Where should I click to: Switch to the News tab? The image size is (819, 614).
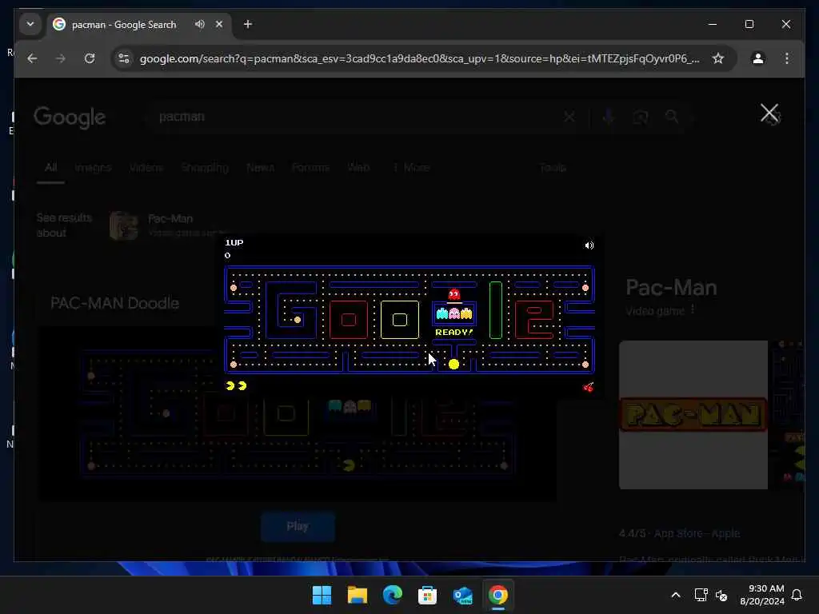pyautogui.click(x=260, y=168)
